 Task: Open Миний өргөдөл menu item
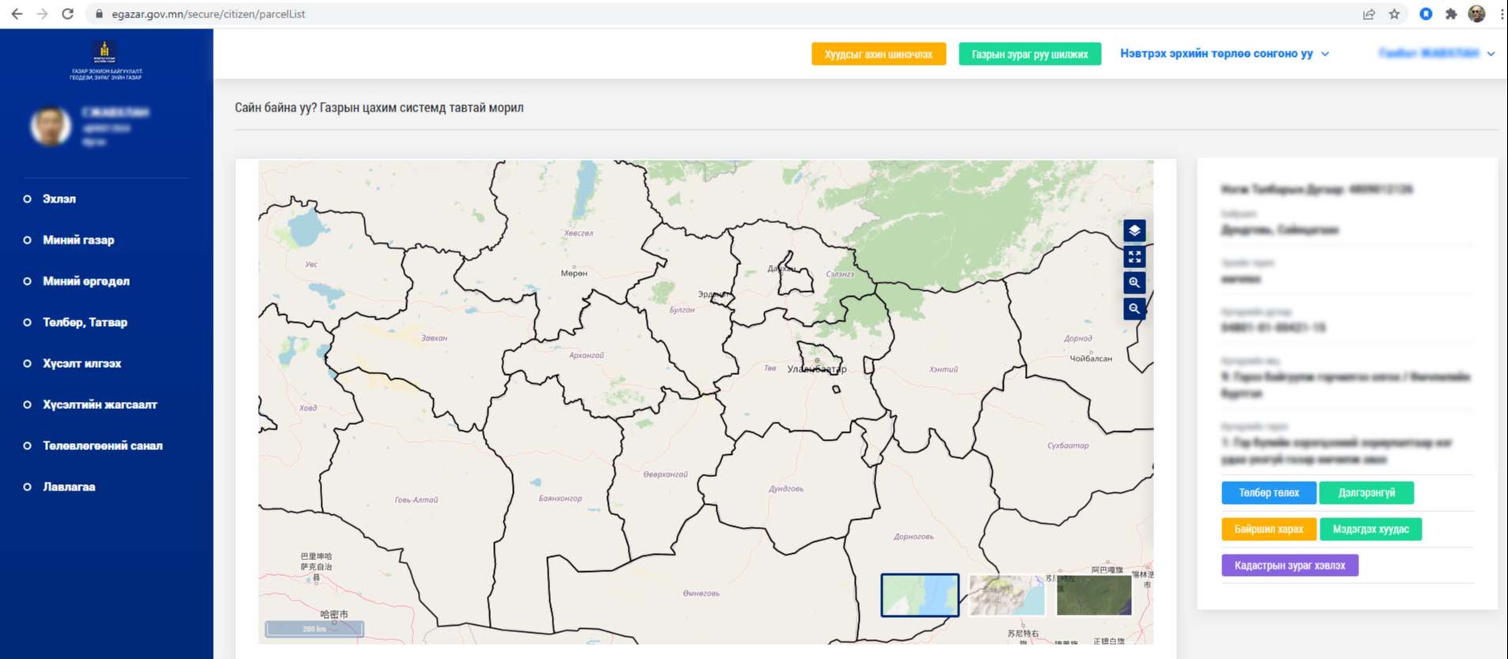point(86,281)
